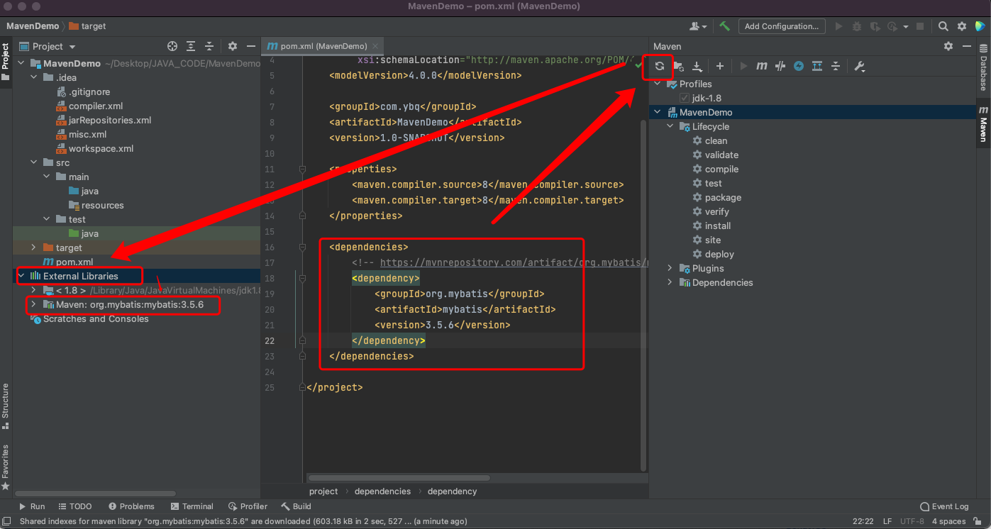
Task: Reload all Maven projects in Maven panel
Action: [659, 66]
